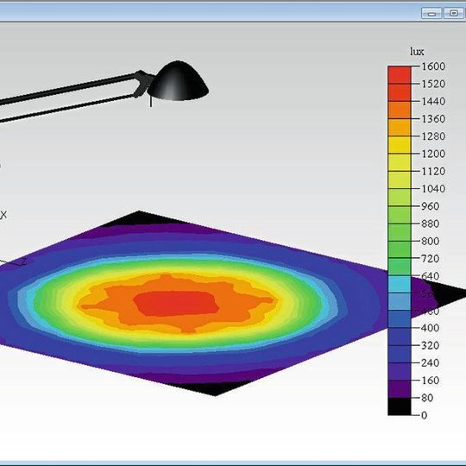Click the "960" legend value
Image resolution: width=466 pixels, height=466 pixels.
[431, 206]
